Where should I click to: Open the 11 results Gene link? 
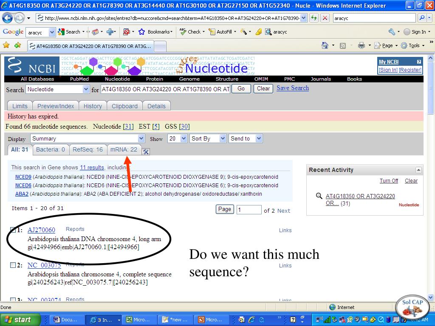92,167
